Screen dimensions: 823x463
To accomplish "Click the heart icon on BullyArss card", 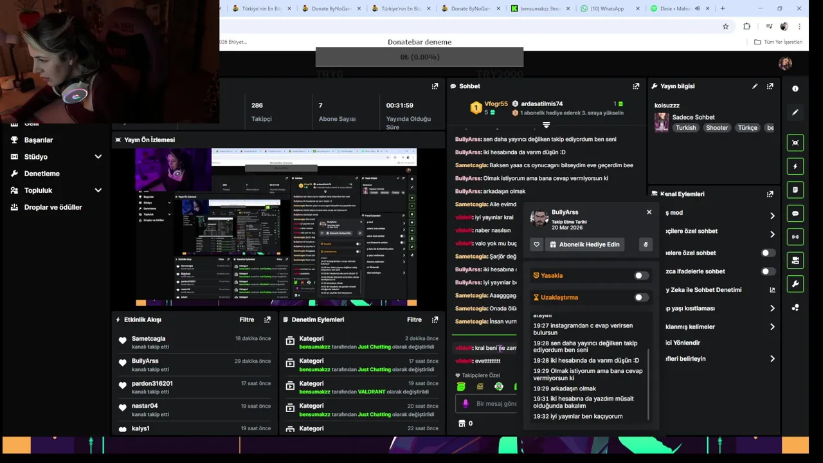I will tap(537, 244).
